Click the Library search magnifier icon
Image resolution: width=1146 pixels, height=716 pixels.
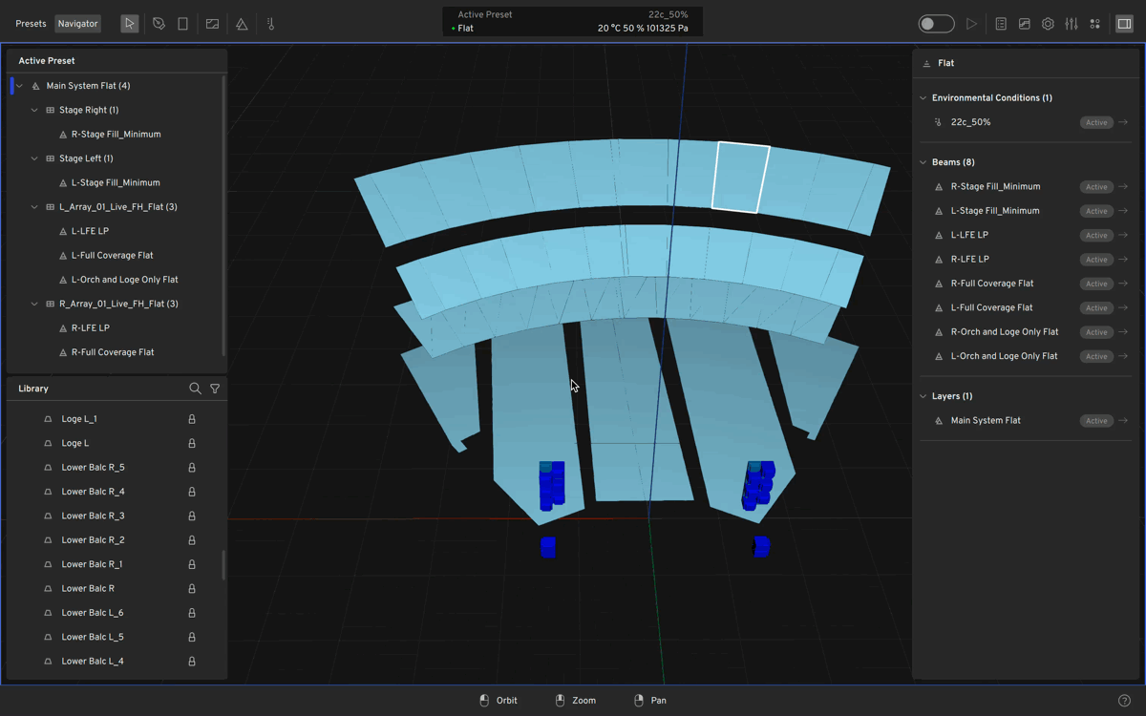(x=195, y=389)
